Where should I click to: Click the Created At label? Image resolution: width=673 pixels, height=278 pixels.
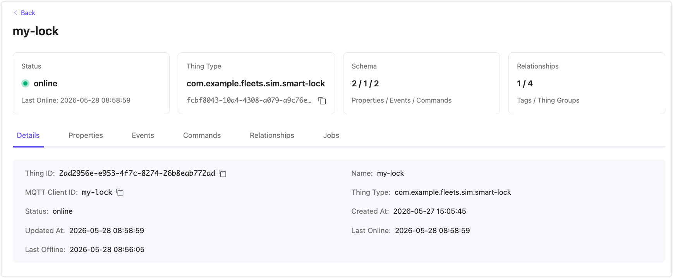point(370,211)
